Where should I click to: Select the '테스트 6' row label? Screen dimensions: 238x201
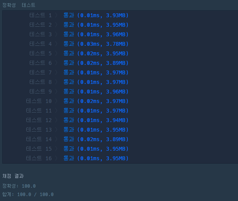point(40,63)
